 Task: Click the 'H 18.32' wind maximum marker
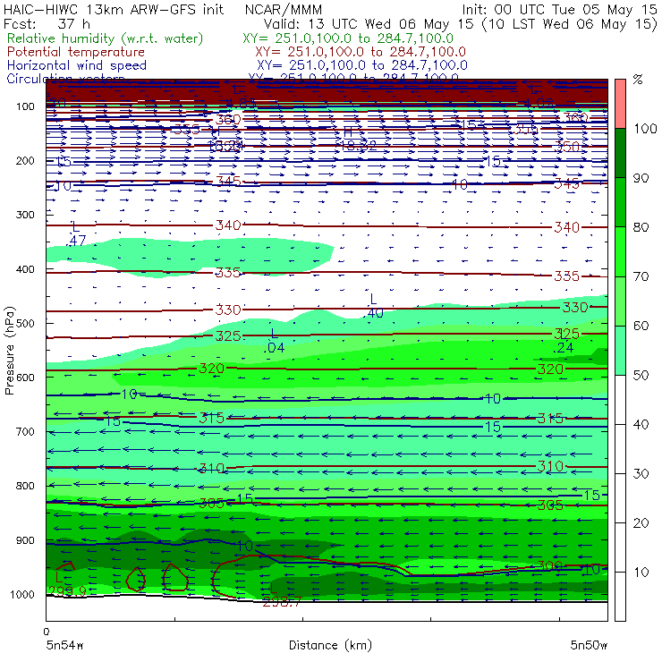click(x=358, y=139)
